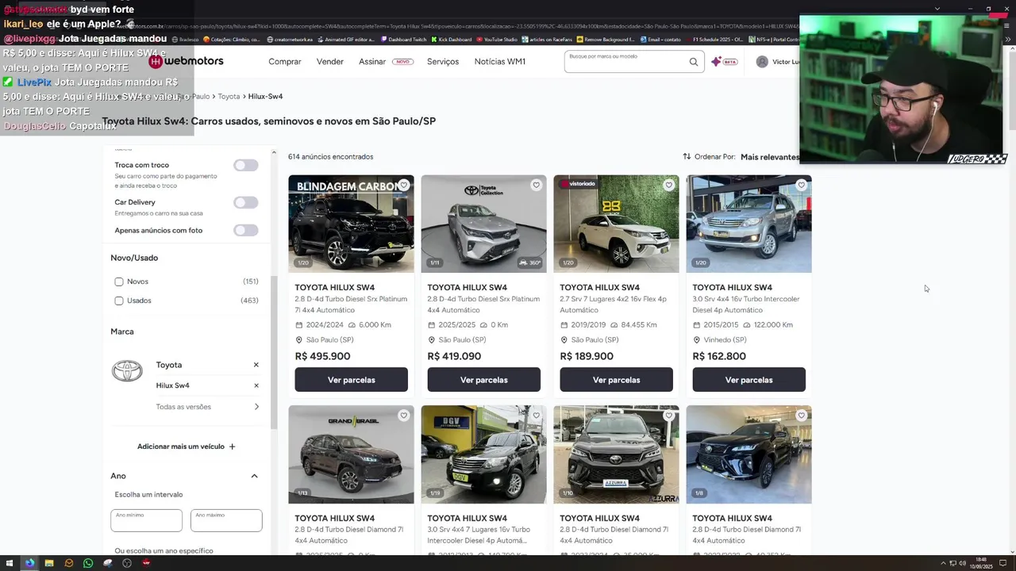Click the Hilux Sw4 model filter label
This screenshot has height=571, width=1016.
coord(172,385)
